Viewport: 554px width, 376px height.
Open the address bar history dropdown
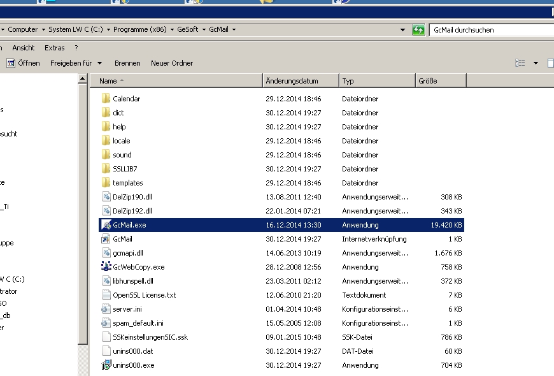[x=402, y=30]
